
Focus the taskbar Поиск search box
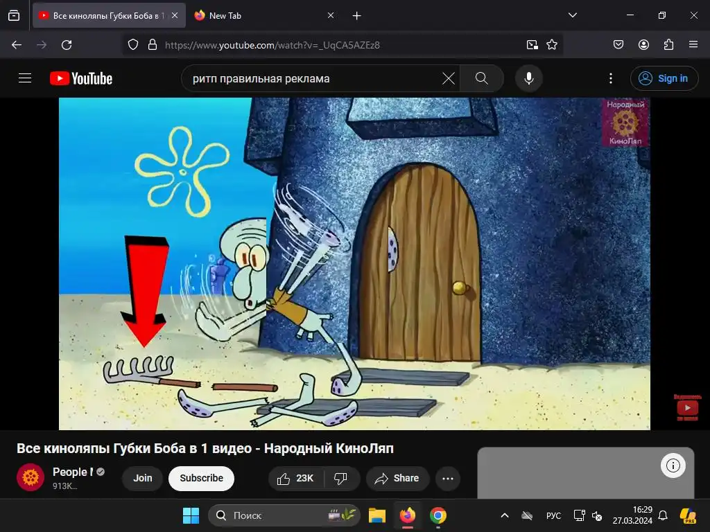[284, 515]
